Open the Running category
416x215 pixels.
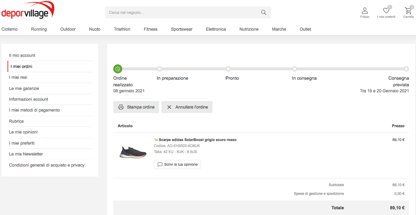(39, 29)
